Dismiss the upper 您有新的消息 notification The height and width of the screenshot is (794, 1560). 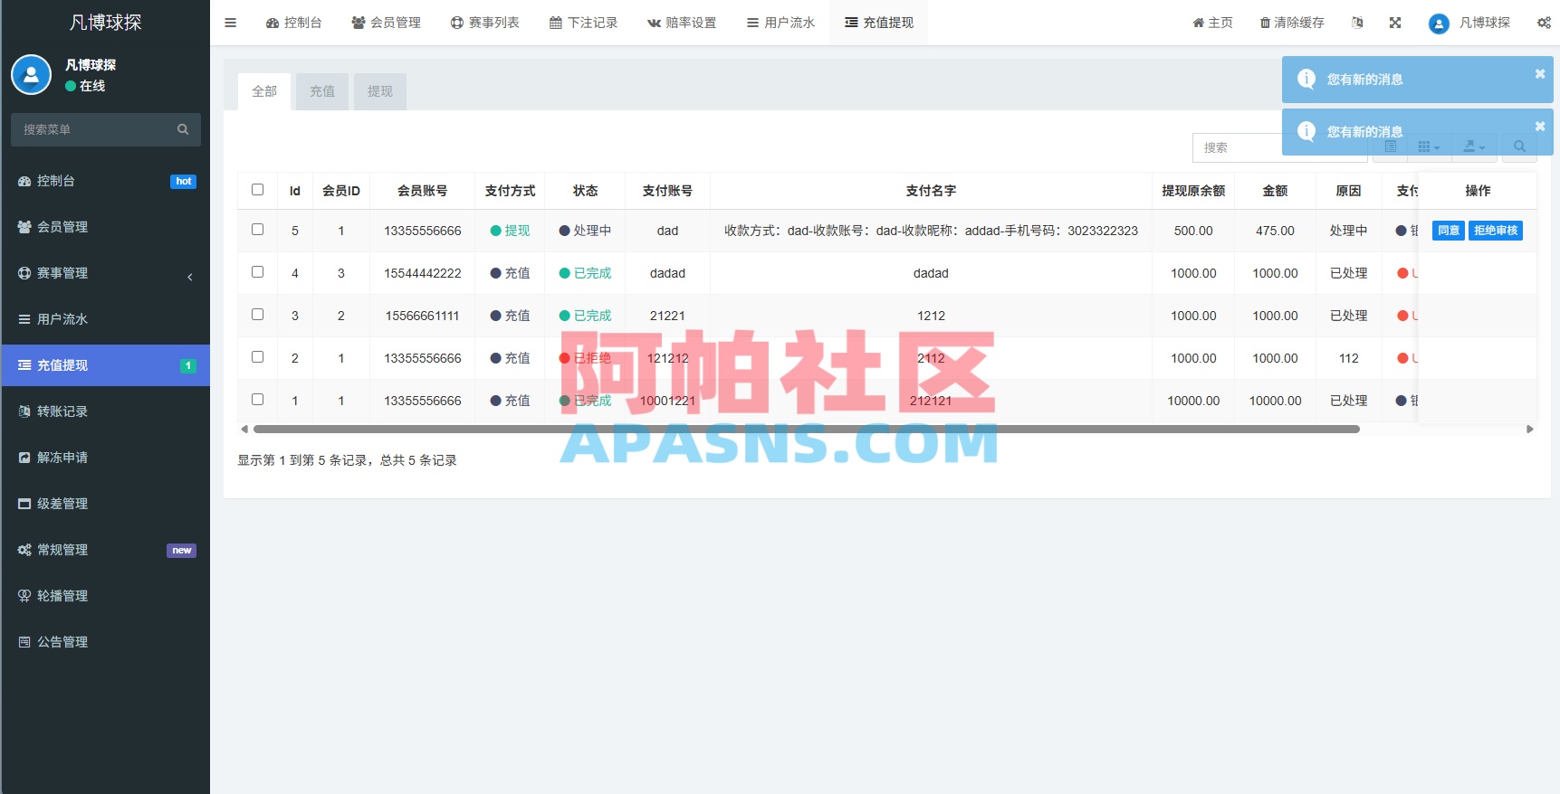click(1540, 74)
